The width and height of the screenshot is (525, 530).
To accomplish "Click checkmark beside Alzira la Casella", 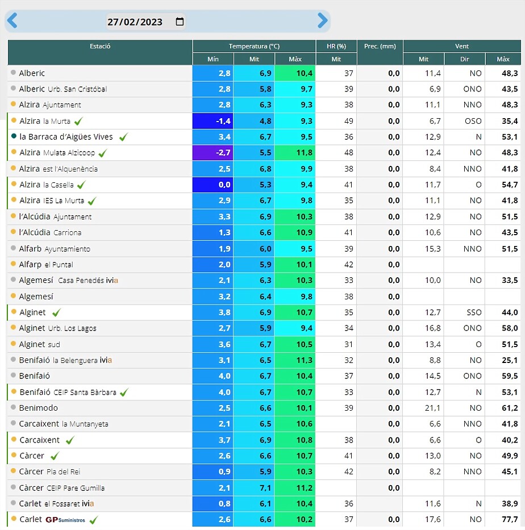I will coord(81,185).
